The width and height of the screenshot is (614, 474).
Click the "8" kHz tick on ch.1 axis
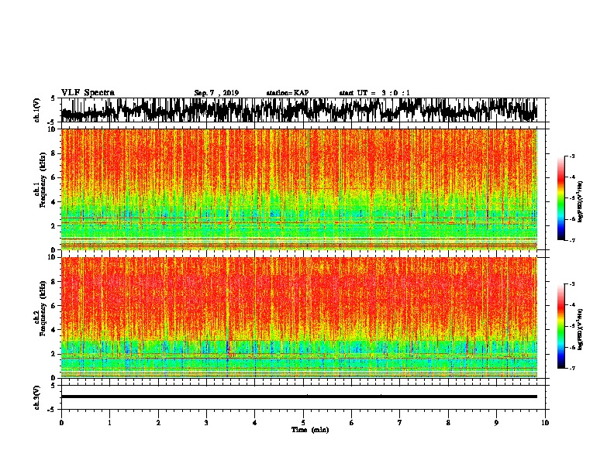click(x=54, y=153)
